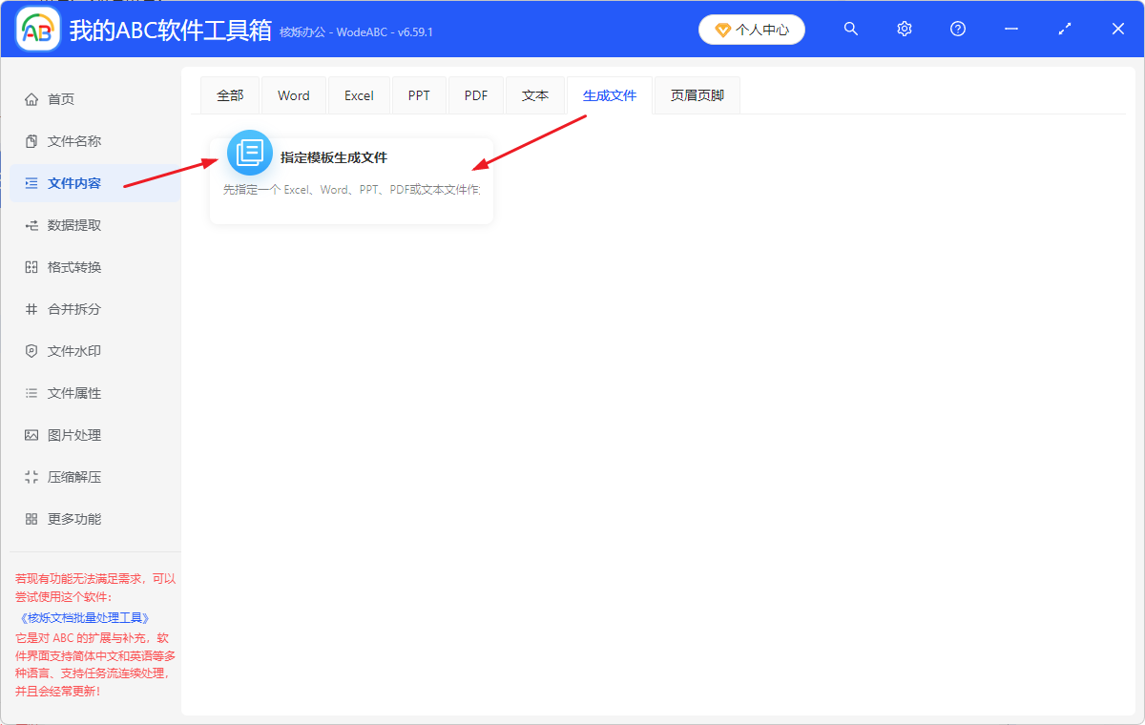Switch to the Word tab
Image resolution: width=1145 pixels, height=725 pixels.
pyautogui.click(x=293, y=94)
